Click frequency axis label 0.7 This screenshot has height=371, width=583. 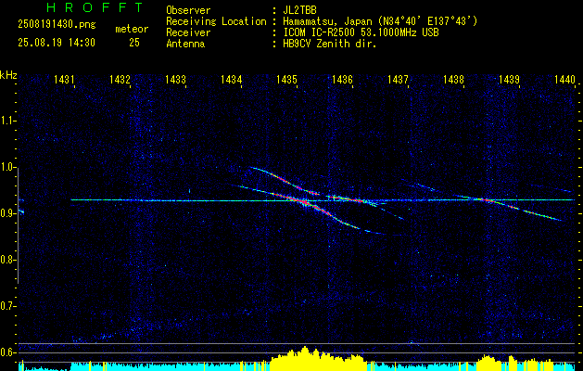pyautogui.click(x=7, y=306)
